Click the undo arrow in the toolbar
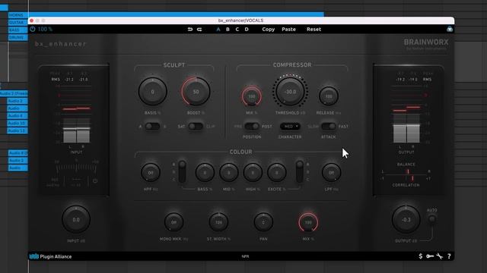487x273 pixels. point(189,29)
